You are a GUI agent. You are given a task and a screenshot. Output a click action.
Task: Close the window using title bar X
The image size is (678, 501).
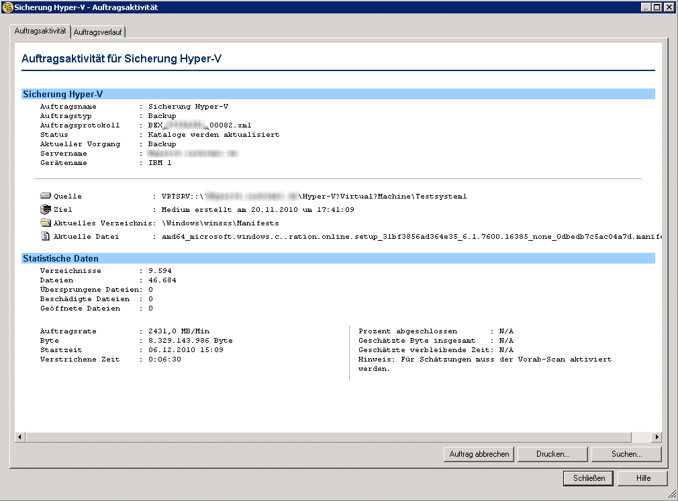669,7
